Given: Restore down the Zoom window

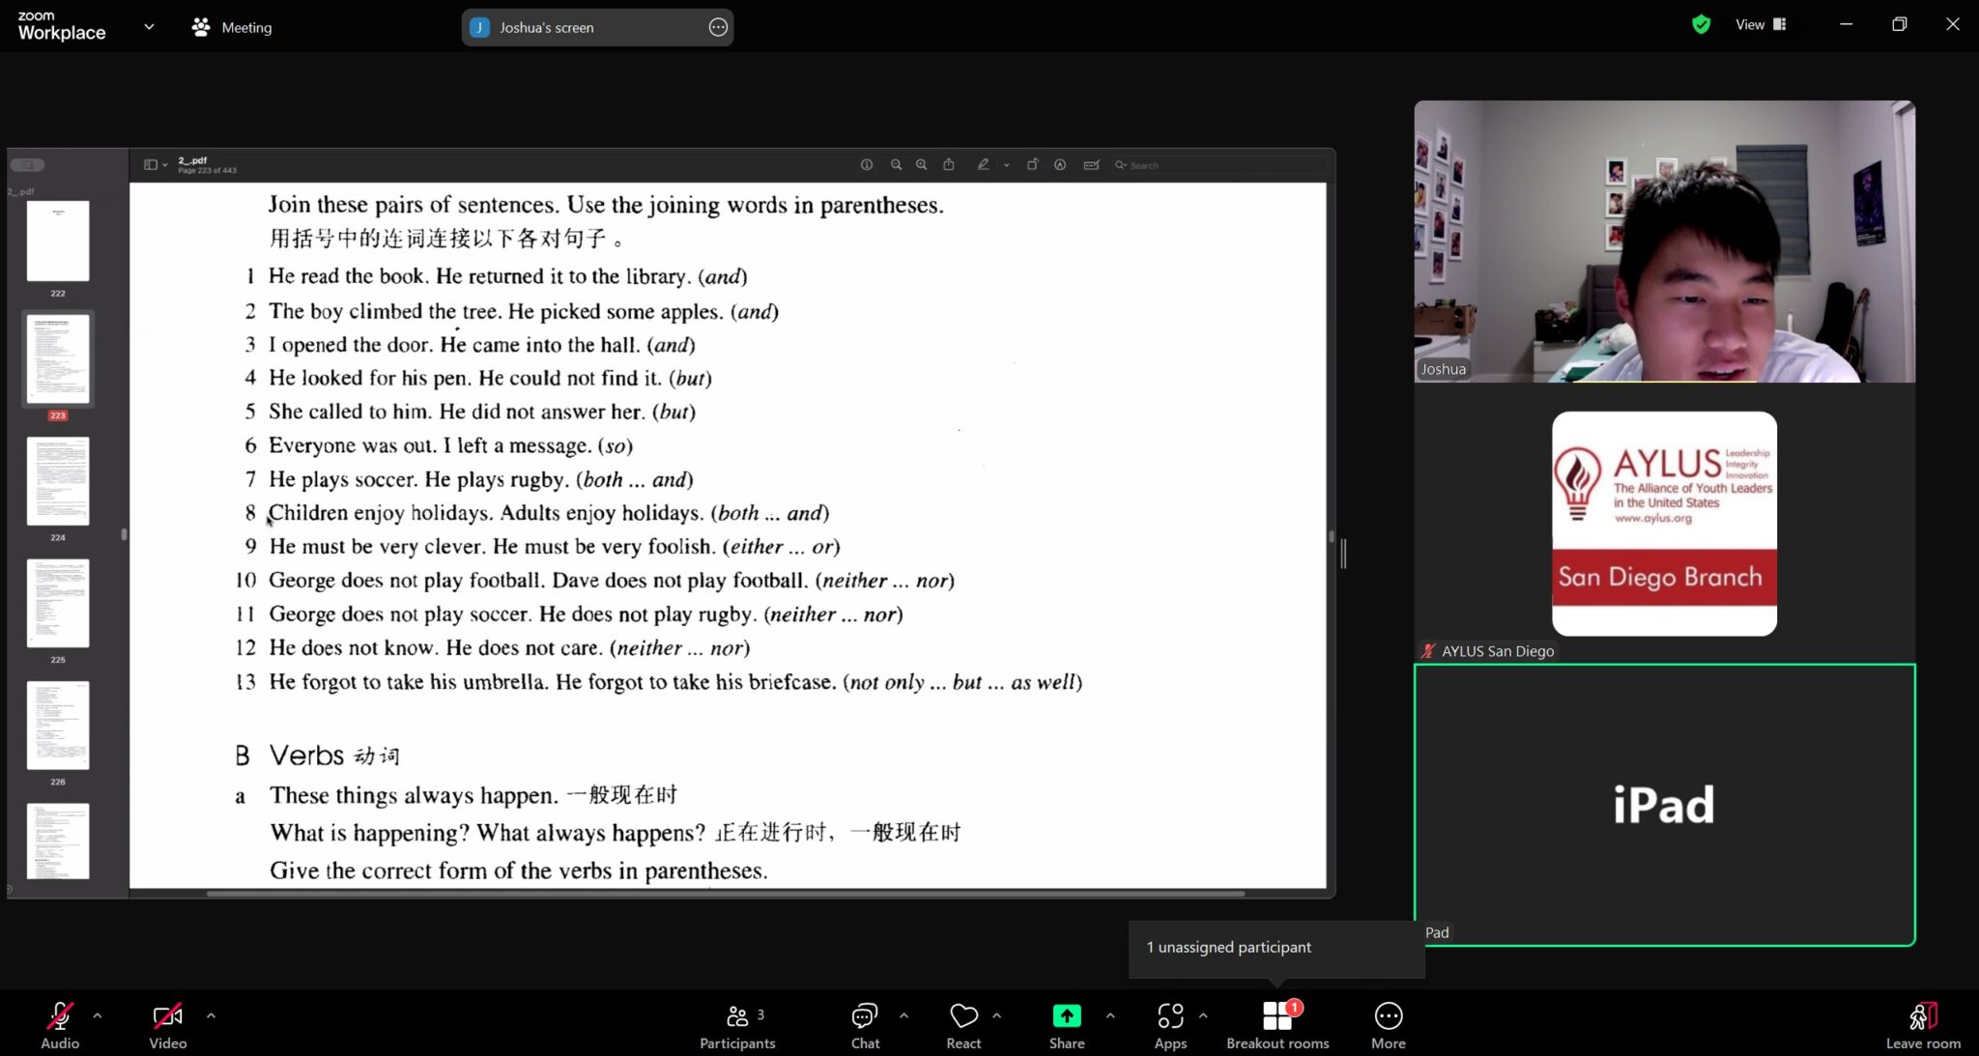Looking at the screenshot, I should tap(1899, 25).
